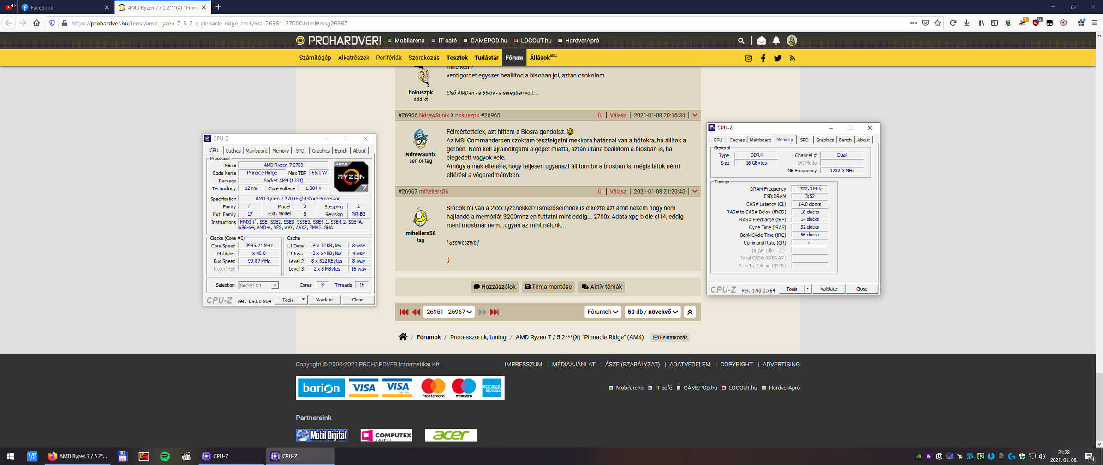This screenshot has width=1103, height=465.
Task: Click Tools button in right CPU-Z window
Action: point(792,289)
